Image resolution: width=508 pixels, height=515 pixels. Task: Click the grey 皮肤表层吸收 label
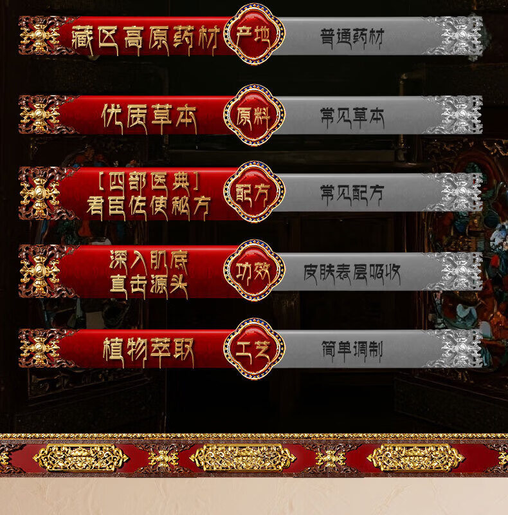(352, 273)
